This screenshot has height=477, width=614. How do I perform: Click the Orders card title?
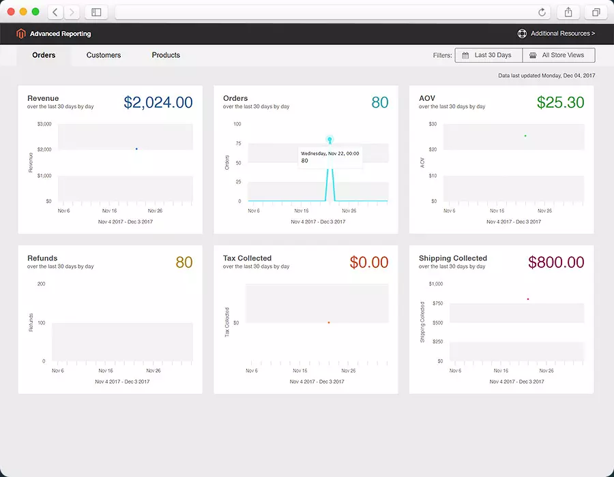pos(235,98)
